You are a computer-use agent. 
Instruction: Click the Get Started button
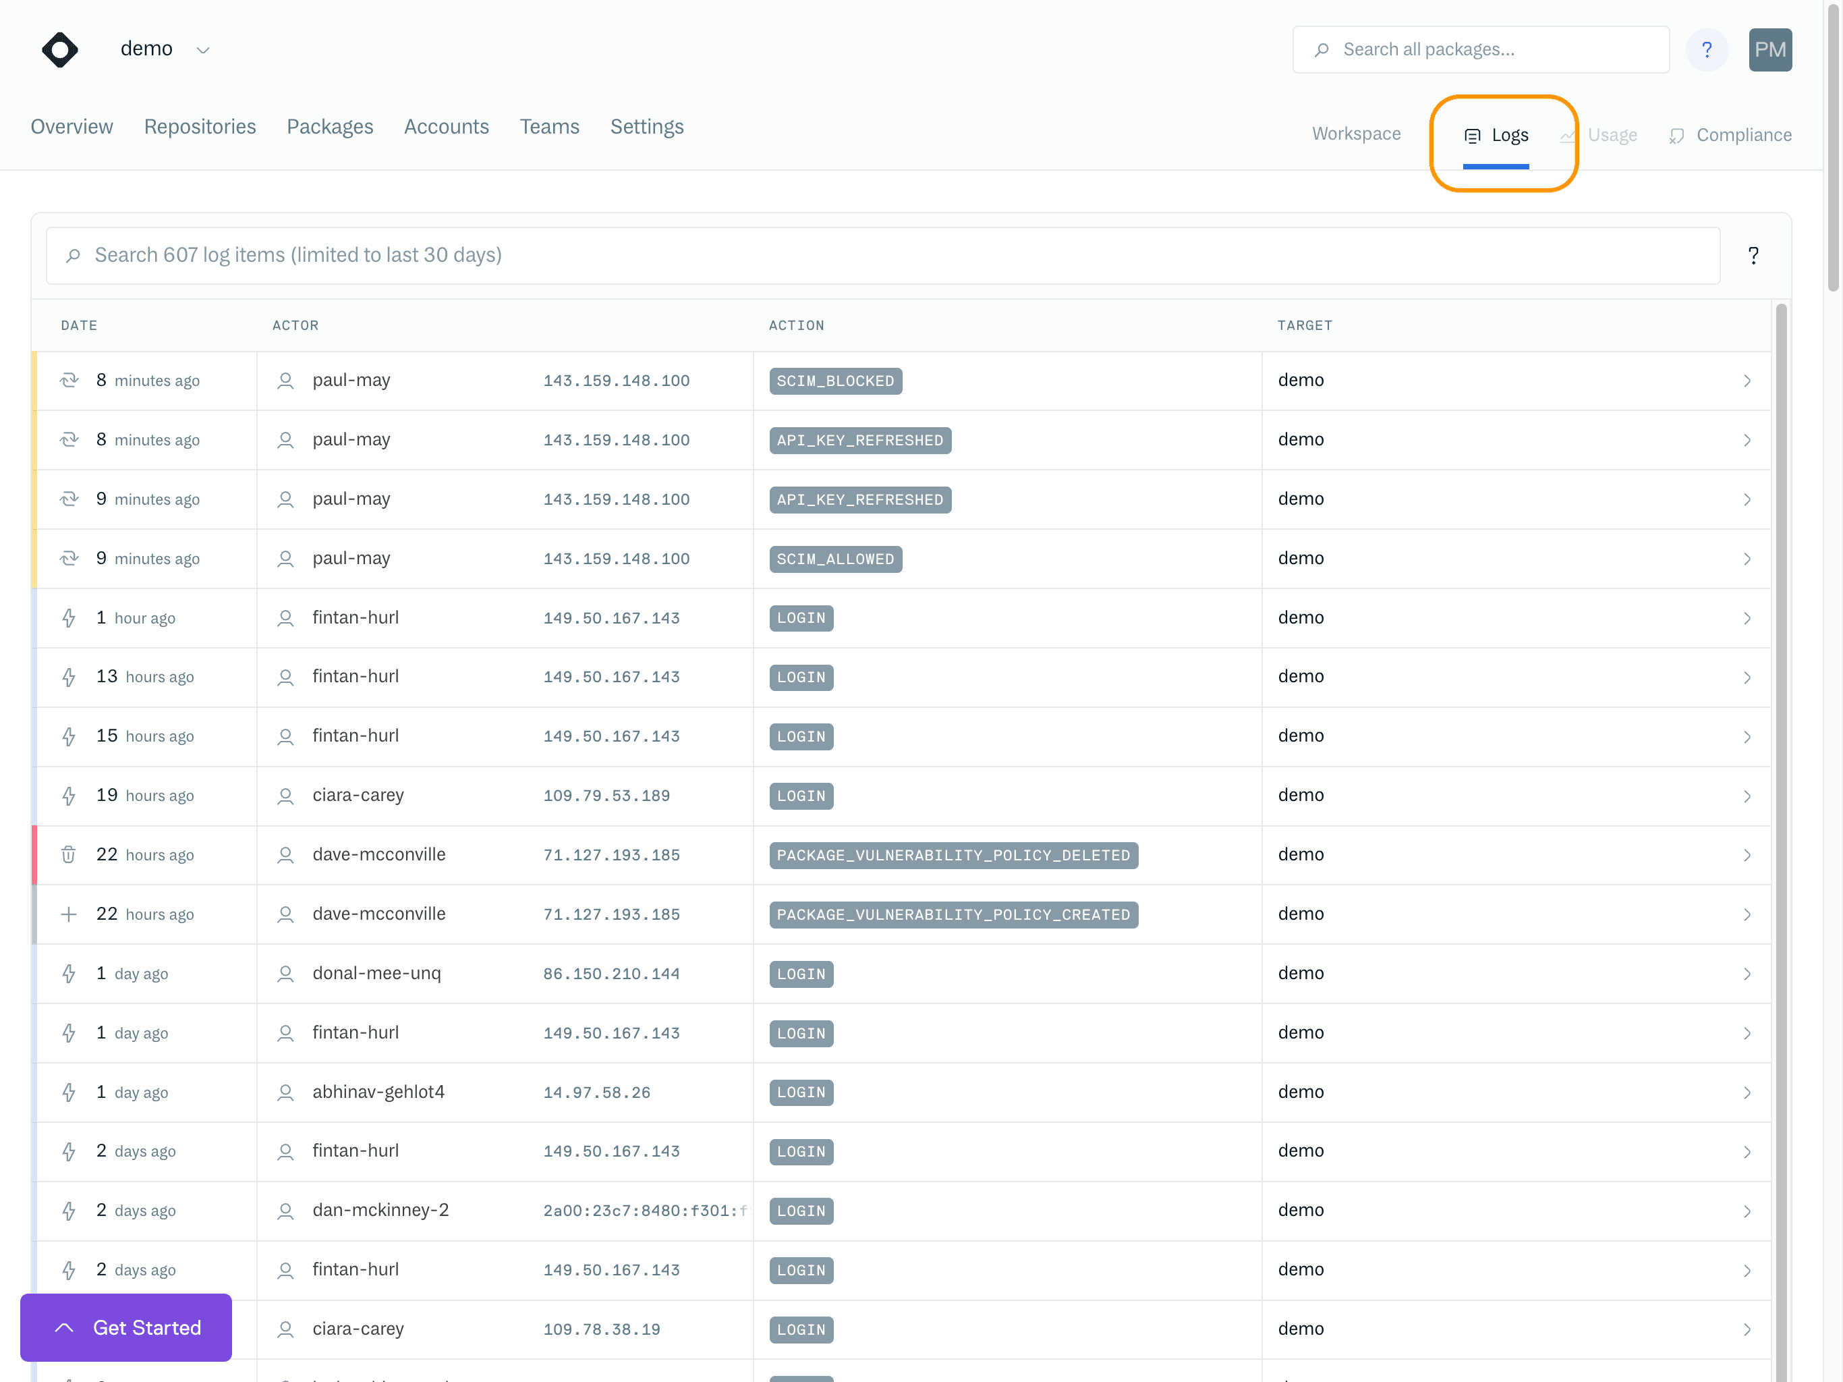(148, 1327)
